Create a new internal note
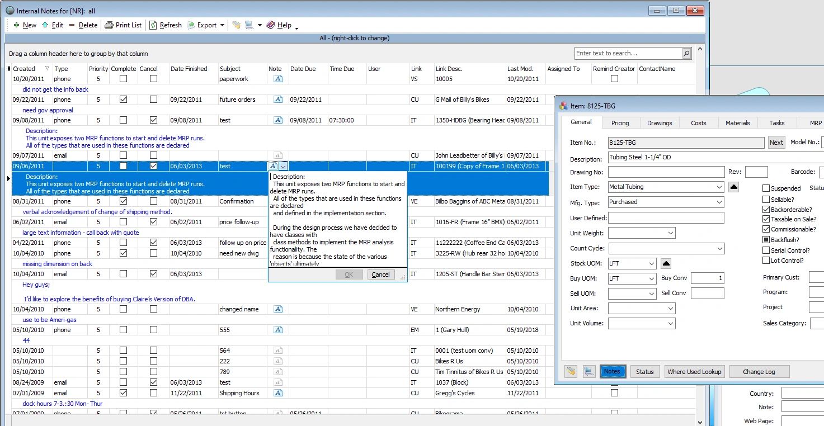The image size is (824, 426). point(25,25)
